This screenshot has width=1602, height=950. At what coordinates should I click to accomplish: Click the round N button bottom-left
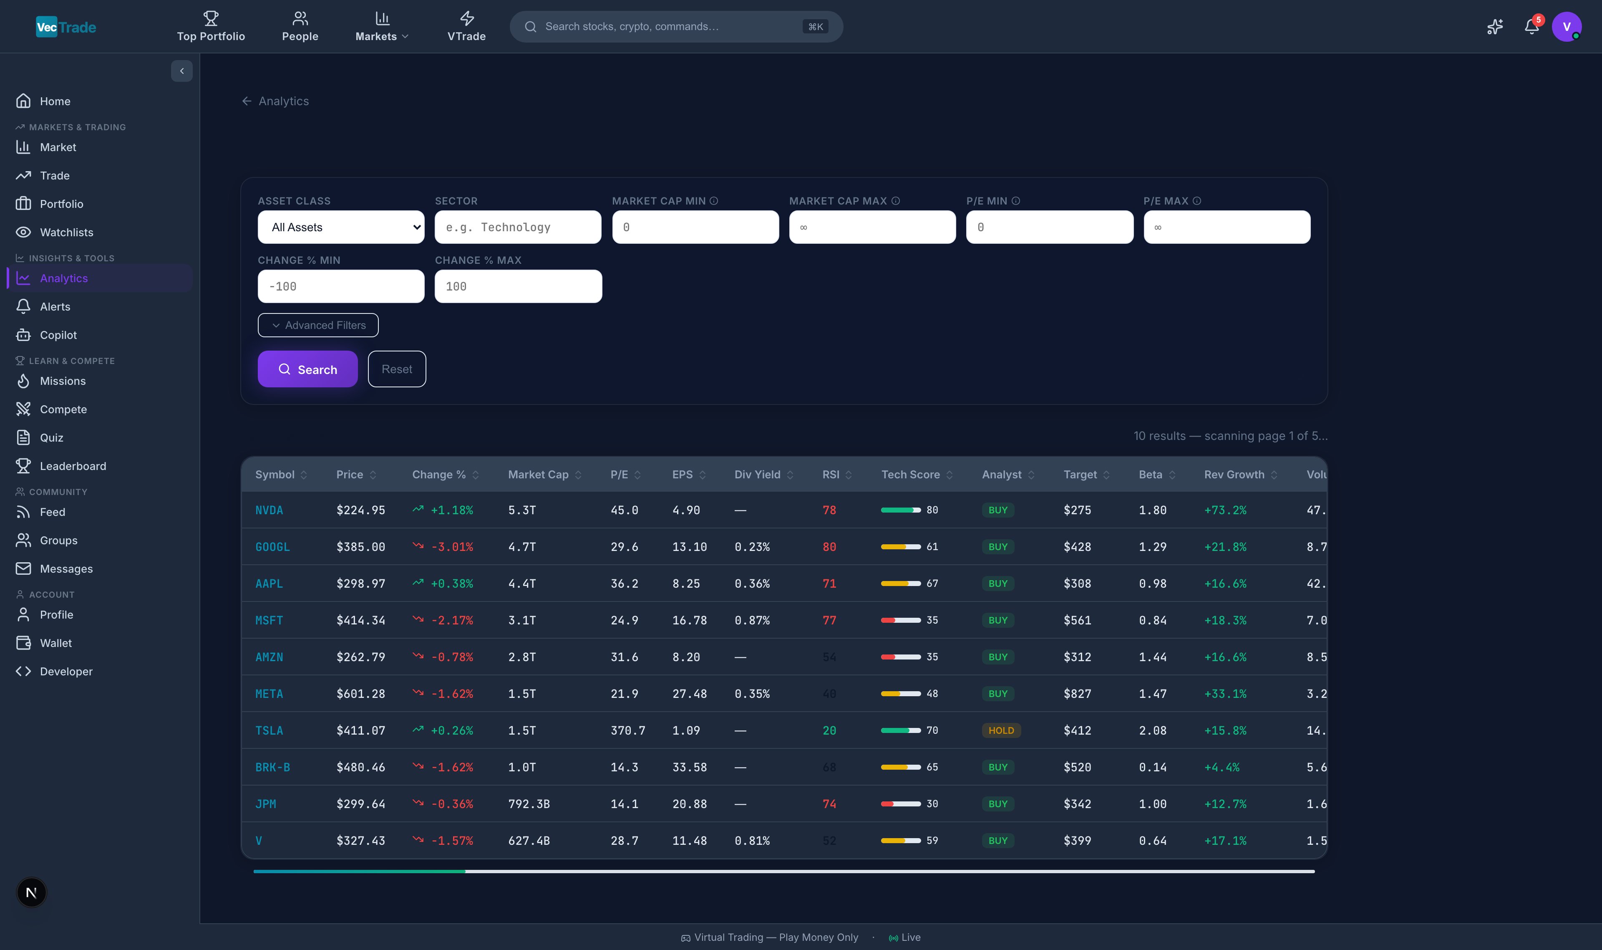pos(31,892)
